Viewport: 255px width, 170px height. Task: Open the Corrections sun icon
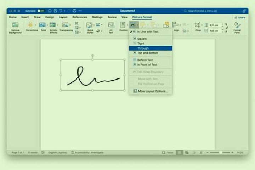pos(30,25)
